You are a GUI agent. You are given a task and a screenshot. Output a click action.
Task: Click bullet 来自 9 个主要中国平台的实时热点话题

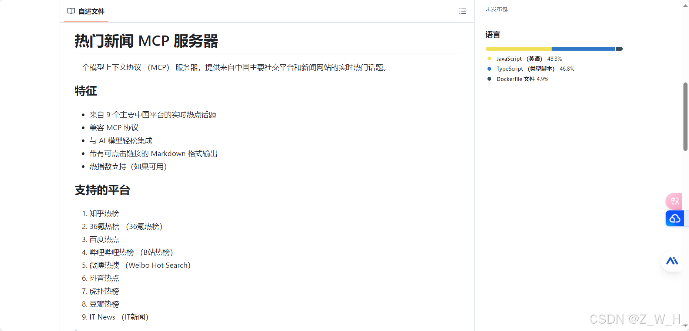(x=153, y=115)
